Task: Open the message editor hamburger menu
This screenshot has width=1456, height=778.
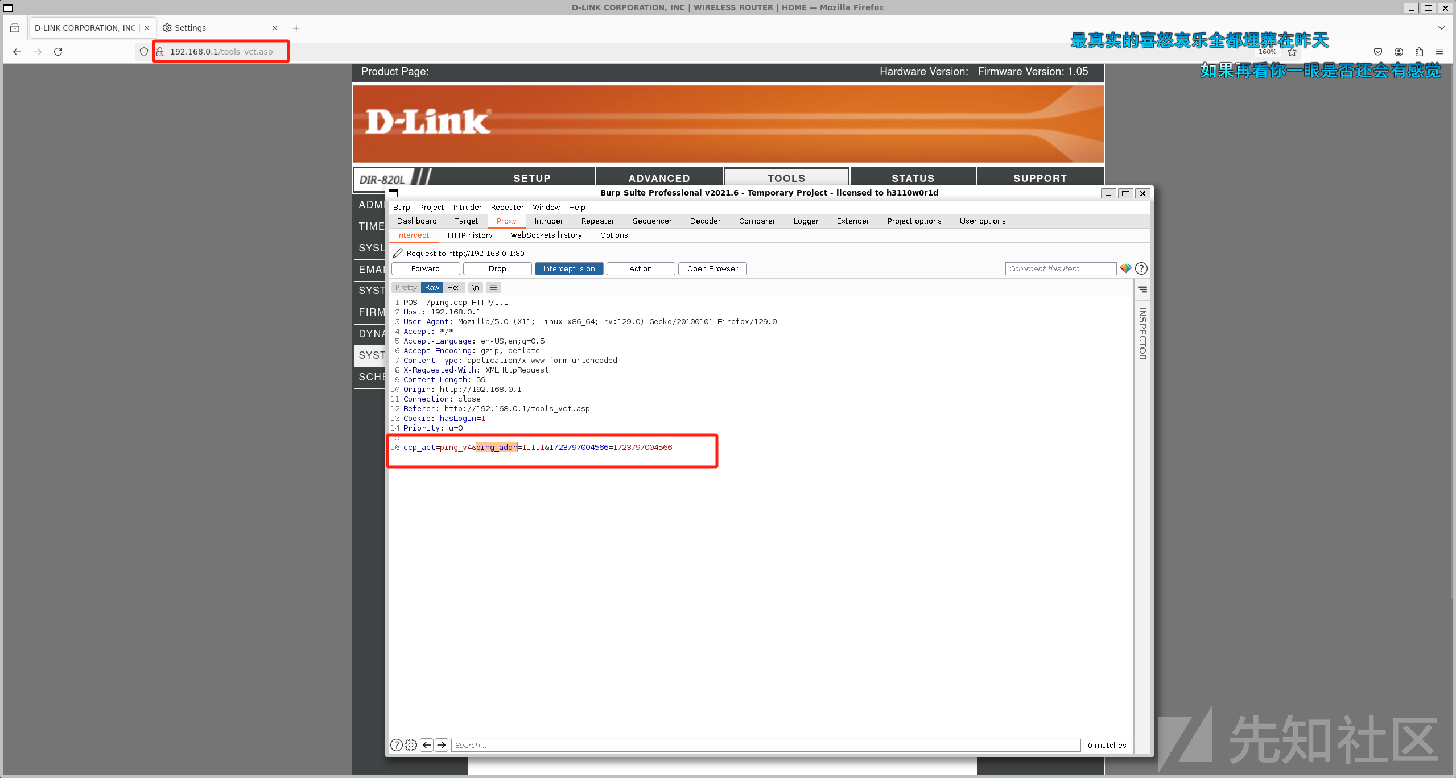Action: click(494, 287)
